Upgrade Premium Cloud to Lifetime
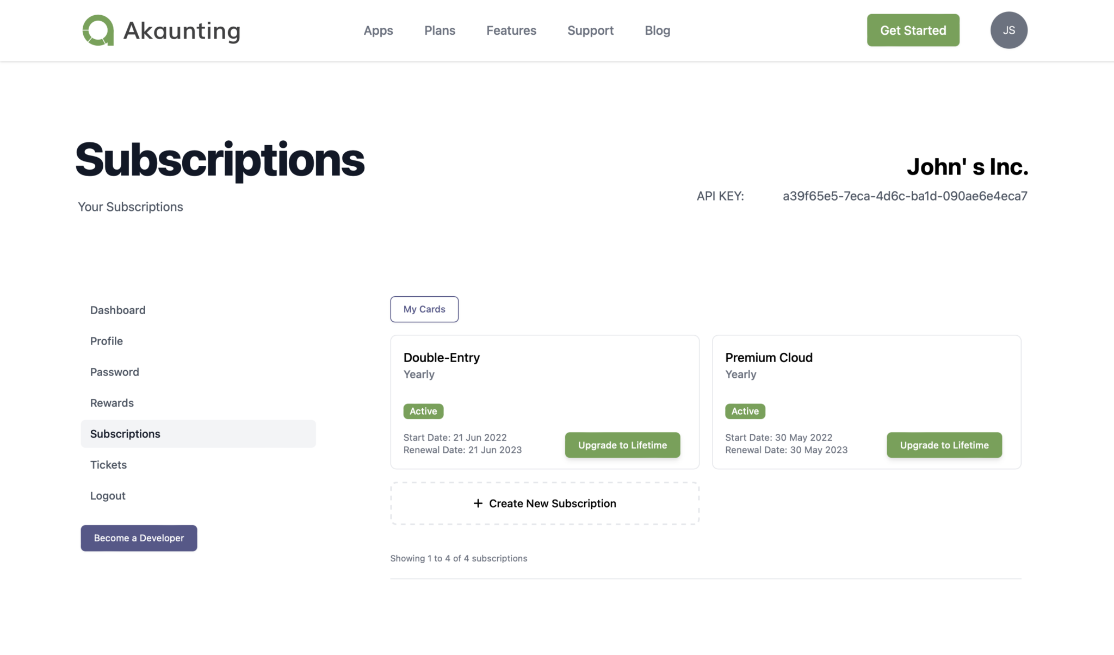Screen dimensions: 1114x655 click(x=944, y=445)
